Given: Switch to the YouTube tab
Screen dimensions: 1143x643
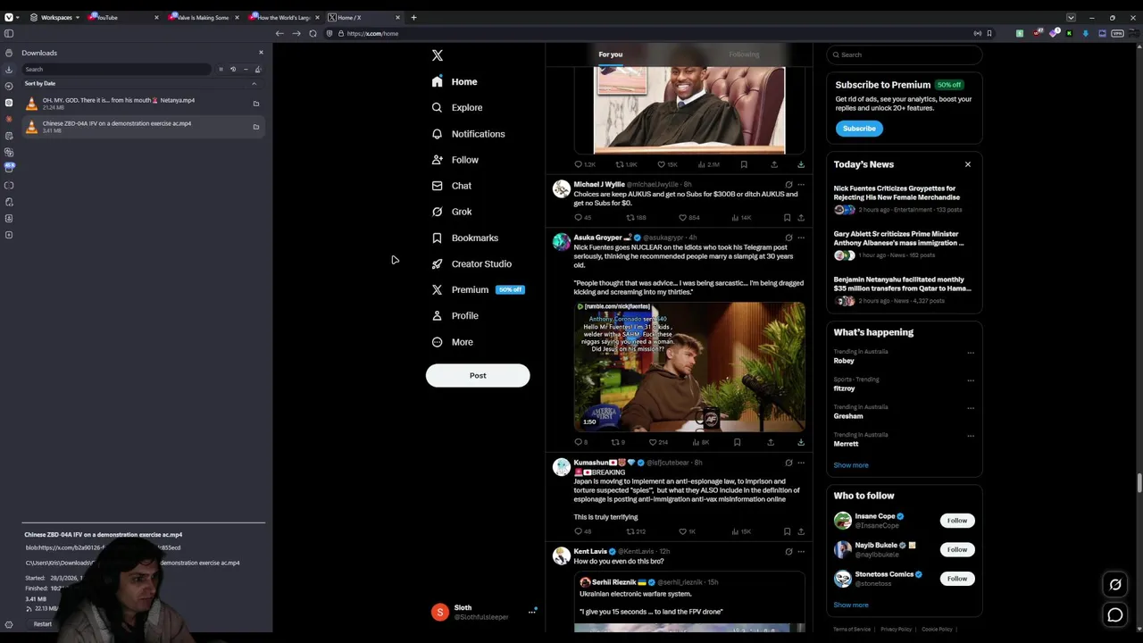Looking at the screenshot, I should (123, 17).
